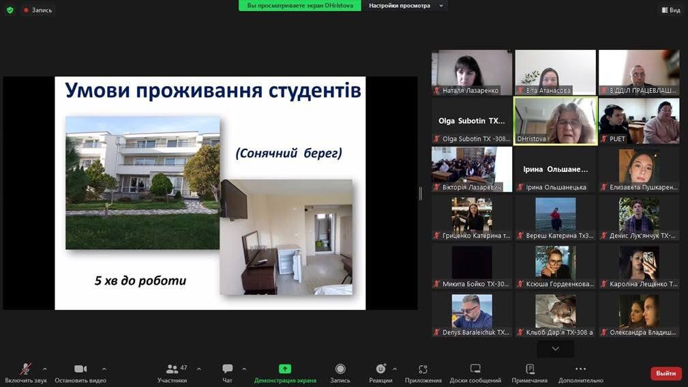Click the red Выйти leave button

point(665,373)
